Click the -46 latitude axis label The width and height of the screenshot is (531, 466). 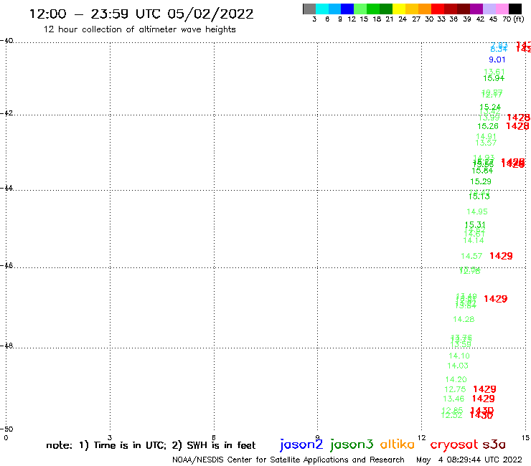tap(6, 266)
